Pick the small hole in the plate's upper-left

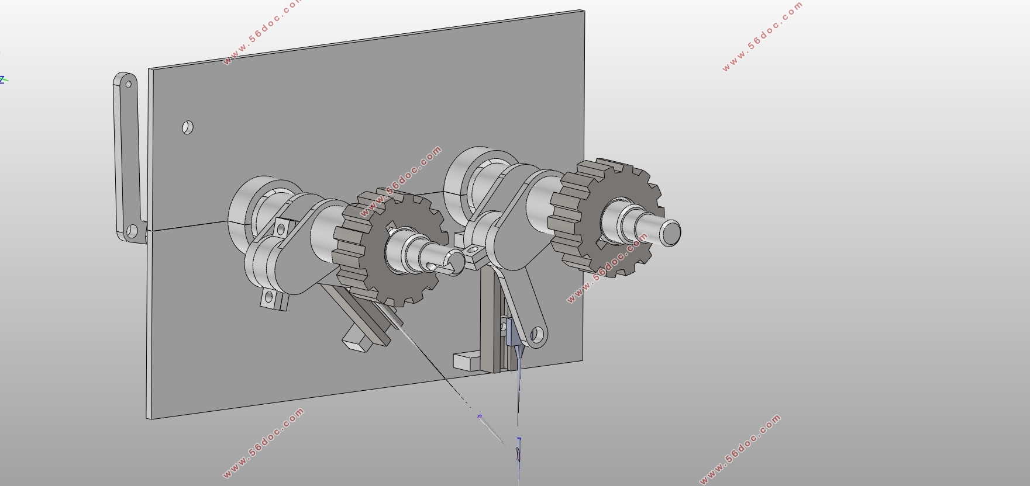pyautogui.click(x=188, y=127)
